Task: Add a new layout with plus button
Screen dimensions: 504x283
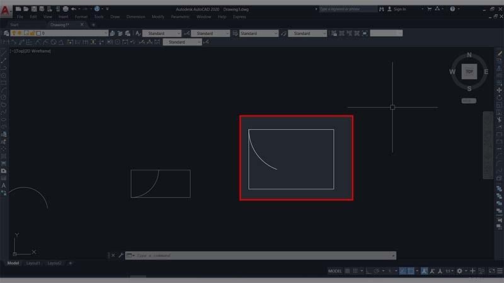Action: [x=71, y=263]
